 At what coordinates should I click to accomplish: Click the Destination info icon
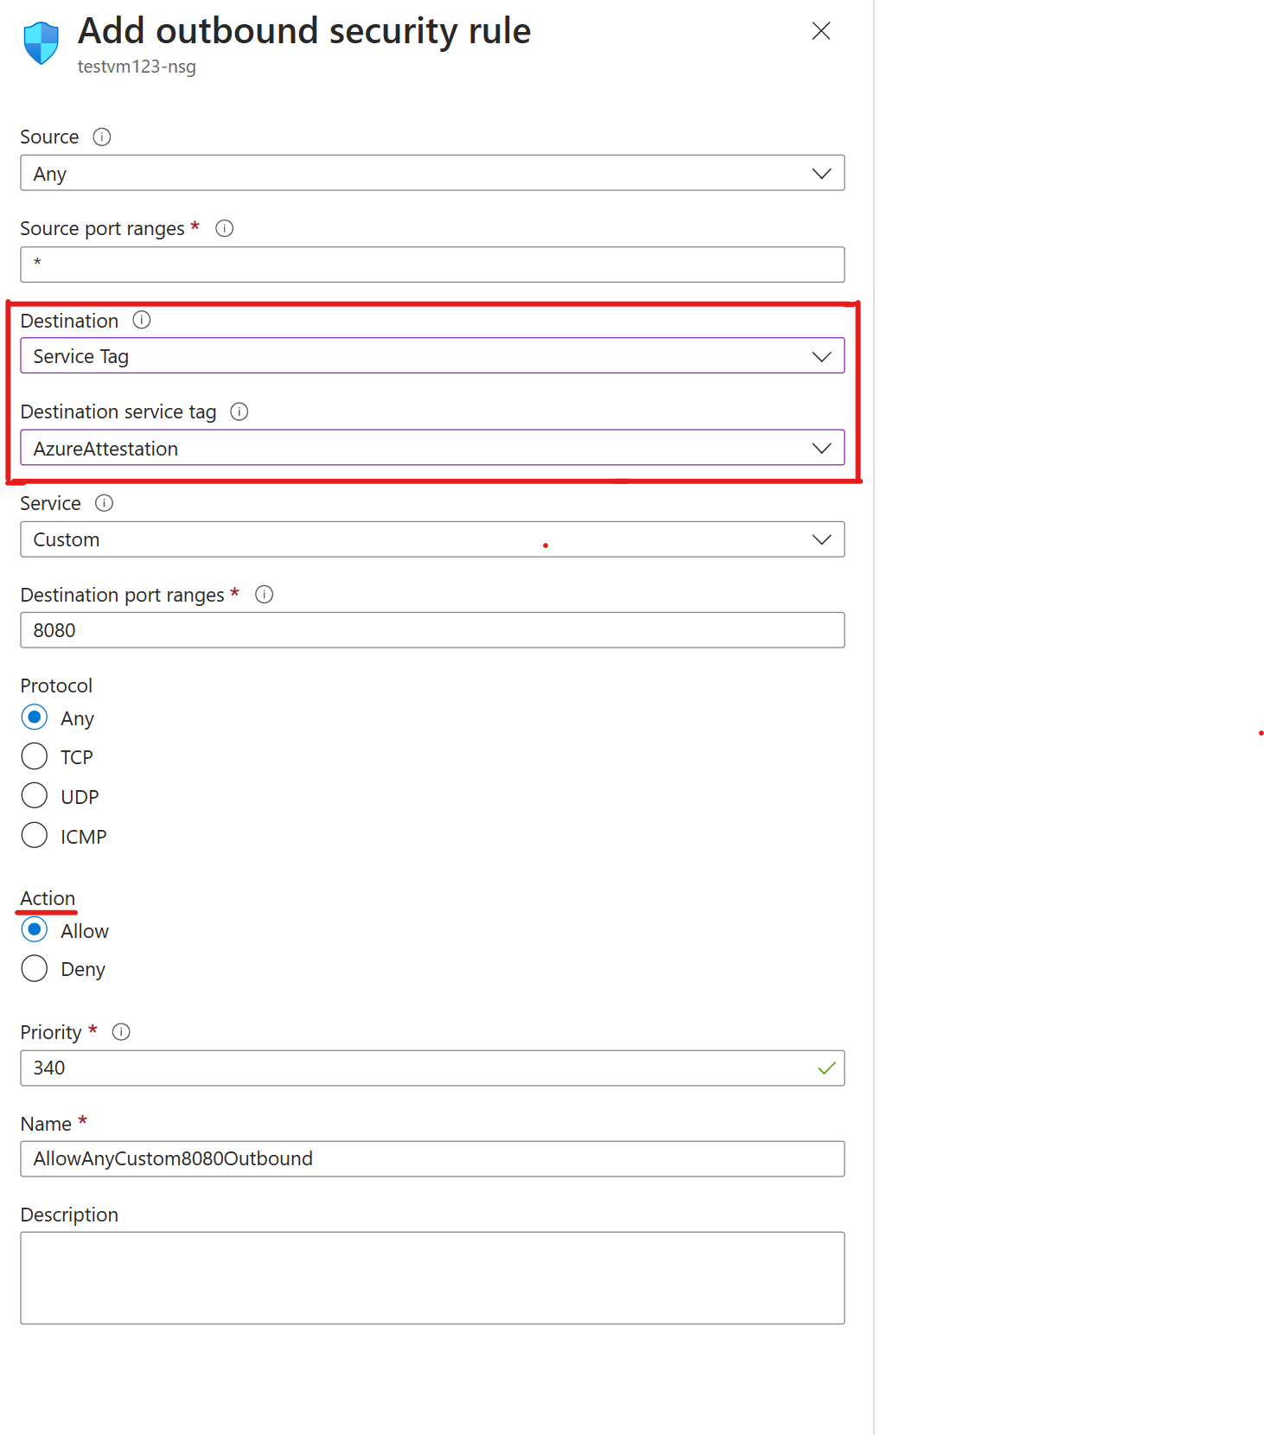pos(142,321)
